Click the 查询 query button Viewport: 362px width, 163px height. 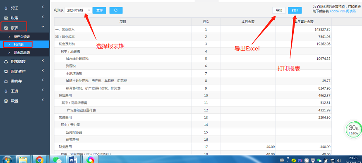pos(100,10)
